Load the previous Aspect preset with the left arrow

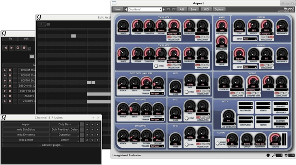click(126, 9)
